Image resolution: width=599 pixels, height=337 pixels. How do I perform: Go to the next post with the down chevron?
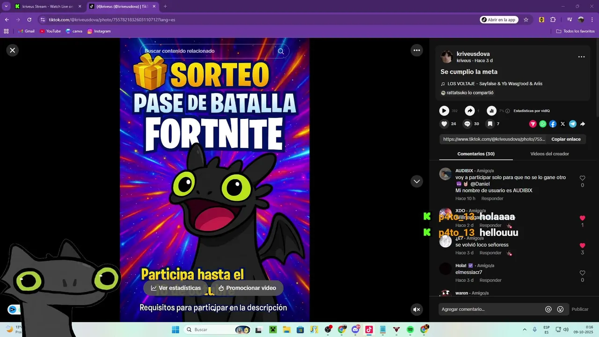(x=416, y=181)
